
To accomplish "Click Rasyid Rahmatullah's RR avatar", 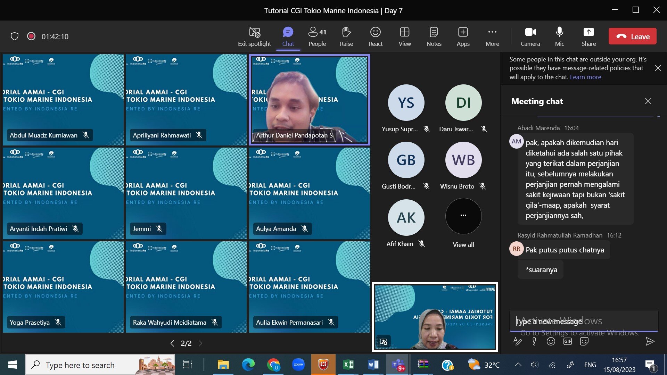I will (516, 249).
